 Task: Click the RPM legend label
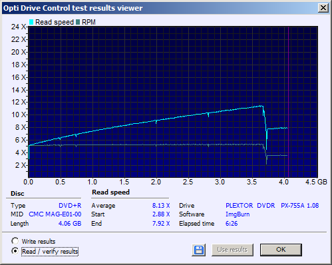coord(88,22)
